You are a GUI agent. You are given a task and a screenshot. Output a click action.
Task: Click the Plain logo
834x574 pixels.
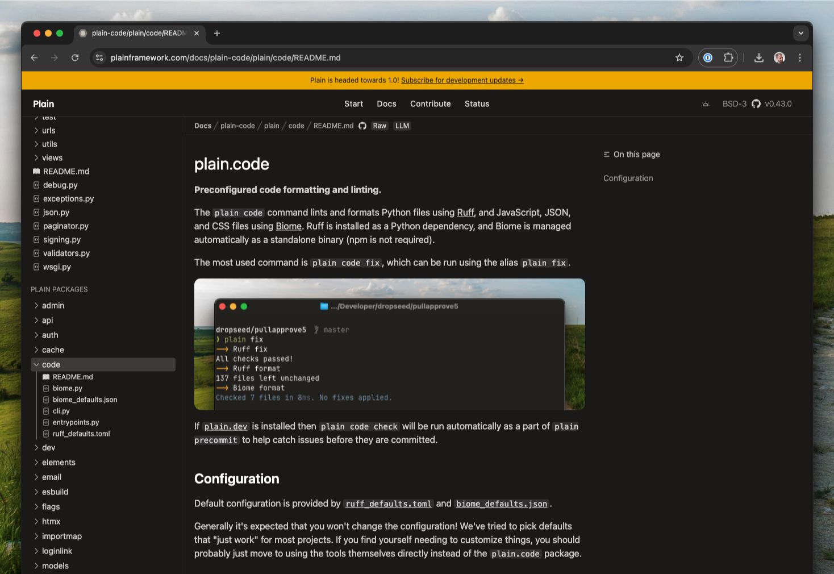44,104
